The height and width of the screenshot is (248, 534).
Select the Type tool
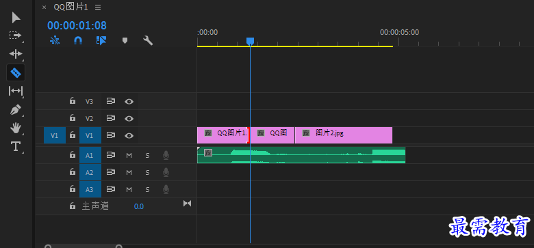tap(16, 146)
